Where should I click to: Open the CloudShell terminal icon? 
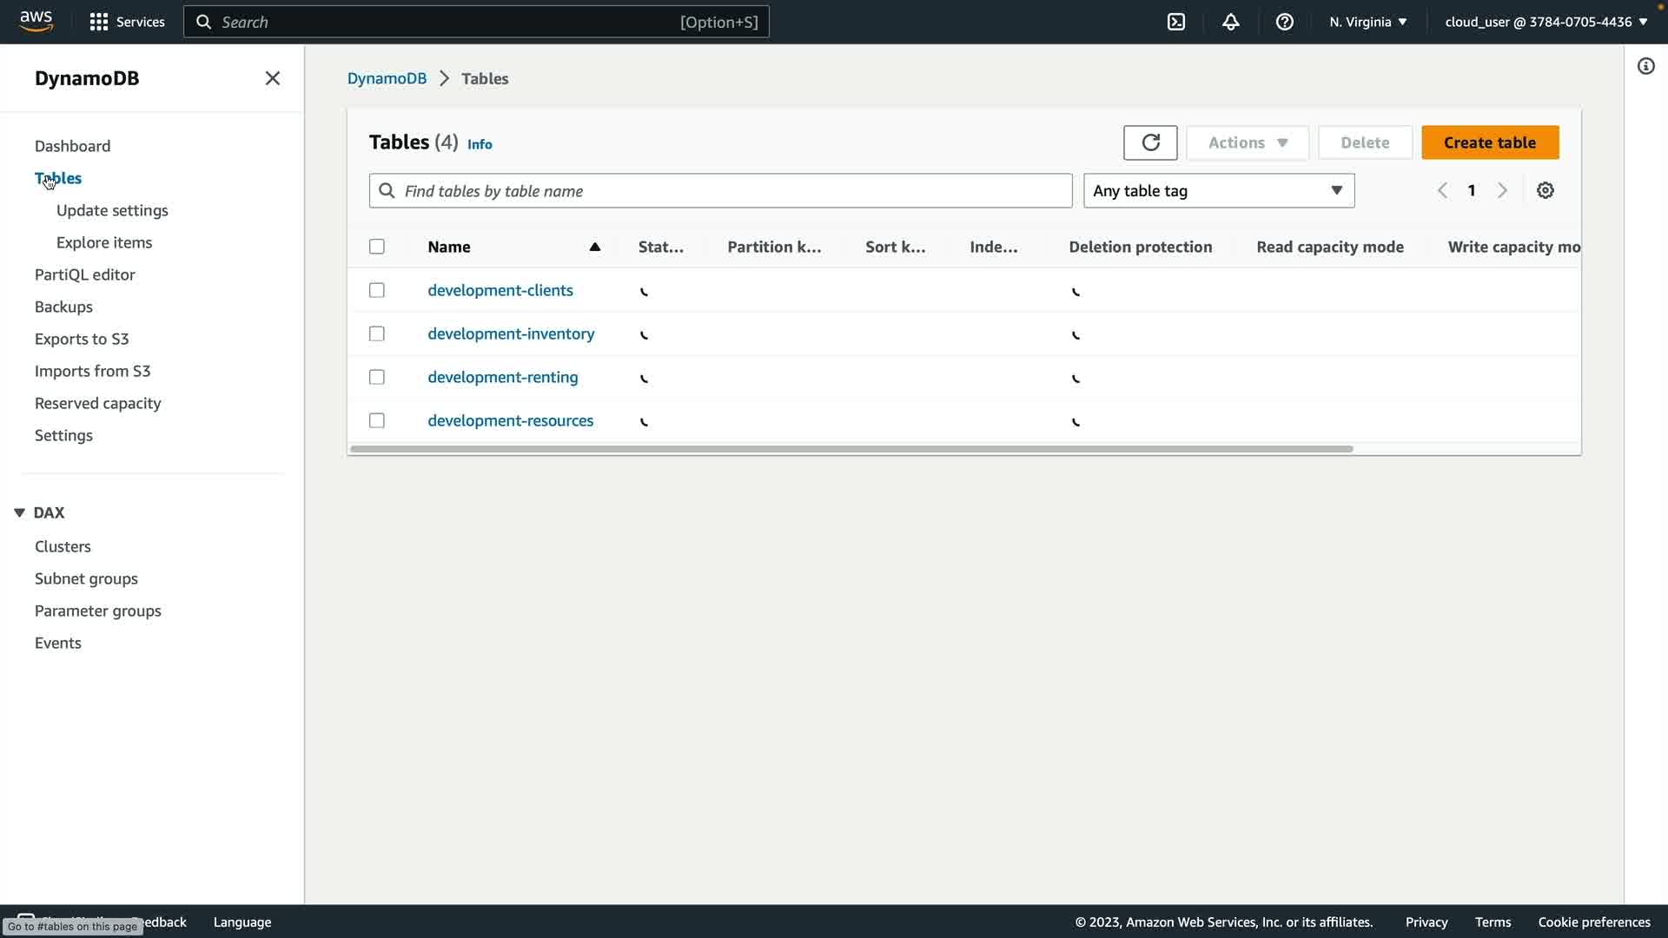(x=1176, y=22)
